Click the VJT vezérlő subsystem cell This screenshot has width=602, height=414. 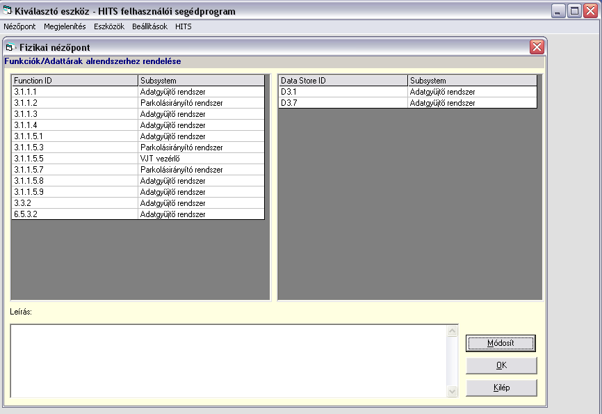[x=201, y=159]
